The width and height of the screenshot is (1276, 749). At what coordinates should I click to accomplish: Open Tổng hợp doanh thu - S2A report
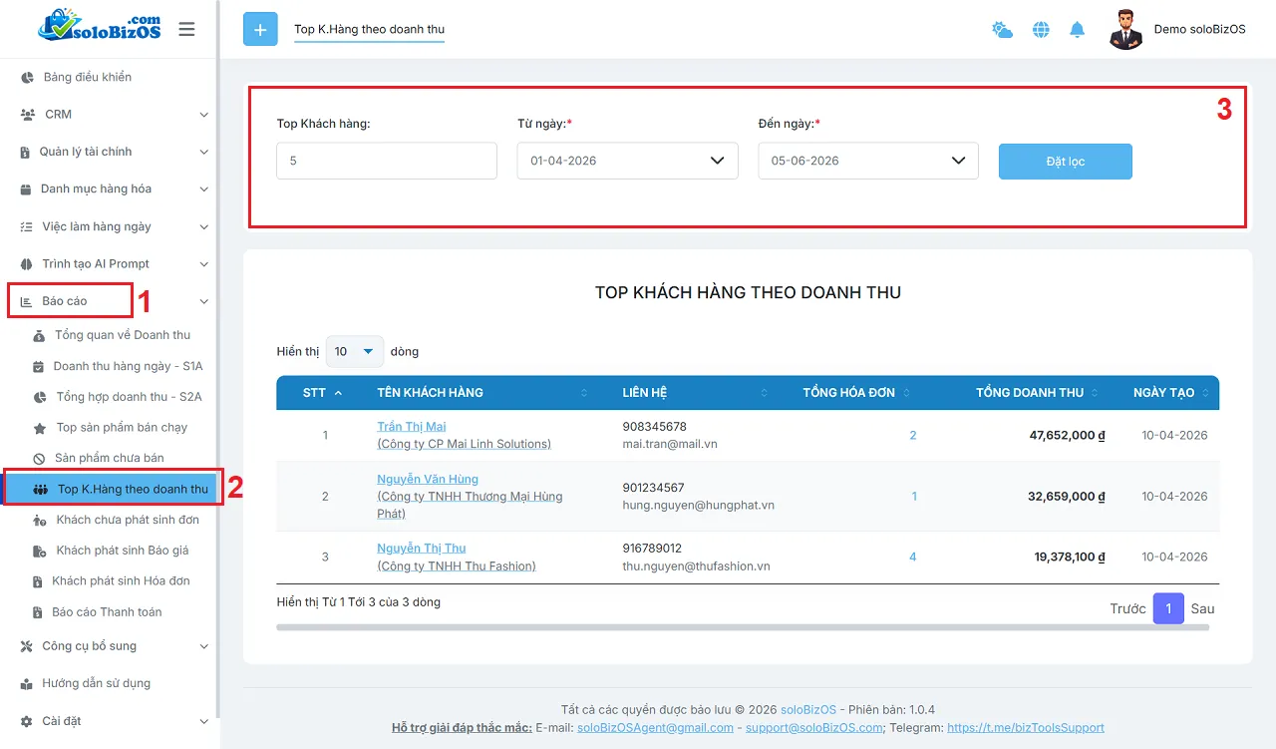tap(129, 397)
